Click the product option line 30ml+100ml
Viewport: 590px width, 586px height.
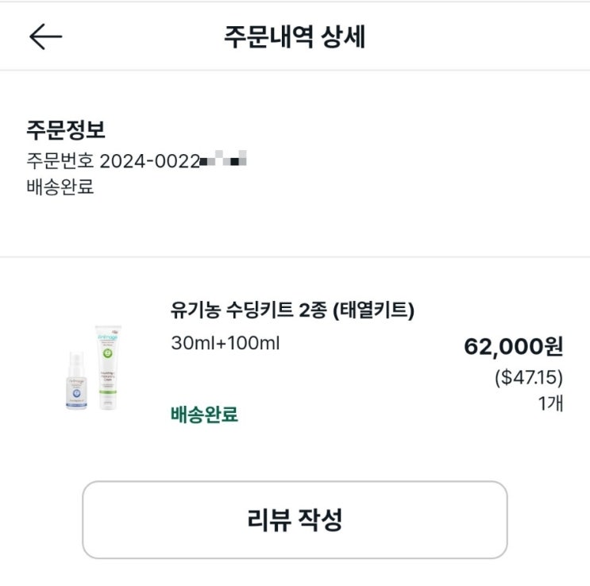coord(225,344)
